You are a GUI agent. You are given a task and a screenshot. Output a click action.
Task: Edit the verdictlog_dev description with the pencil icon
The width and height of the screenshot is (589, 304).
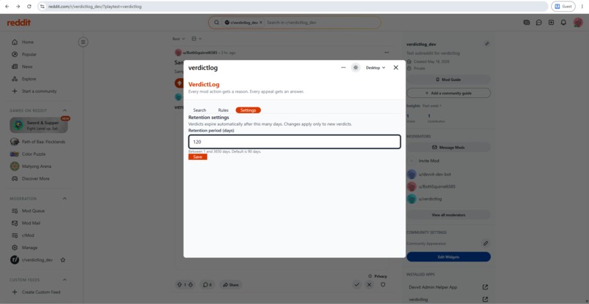tap(487, 44)
